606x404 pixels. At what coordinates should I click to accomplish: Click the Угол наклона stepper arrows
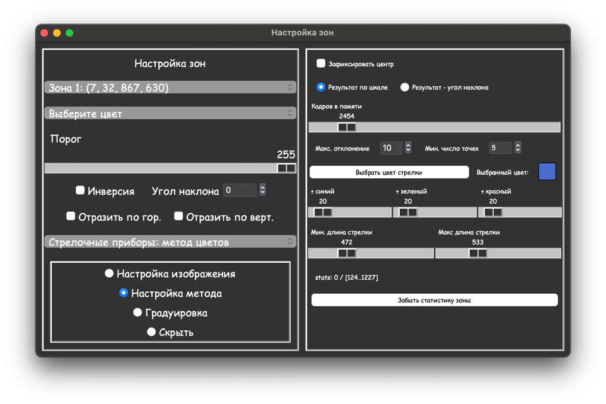coord(262,190)
